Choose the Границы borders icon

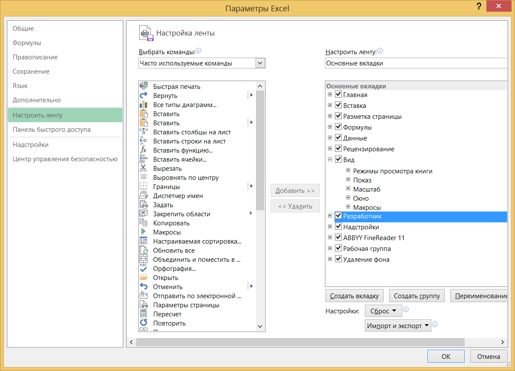144,187
